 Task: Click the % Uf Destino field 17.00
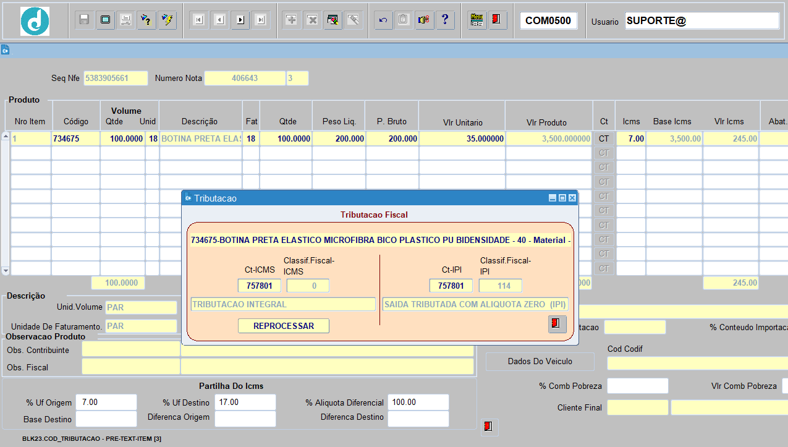pyautogui.click(x=245, y=402)
